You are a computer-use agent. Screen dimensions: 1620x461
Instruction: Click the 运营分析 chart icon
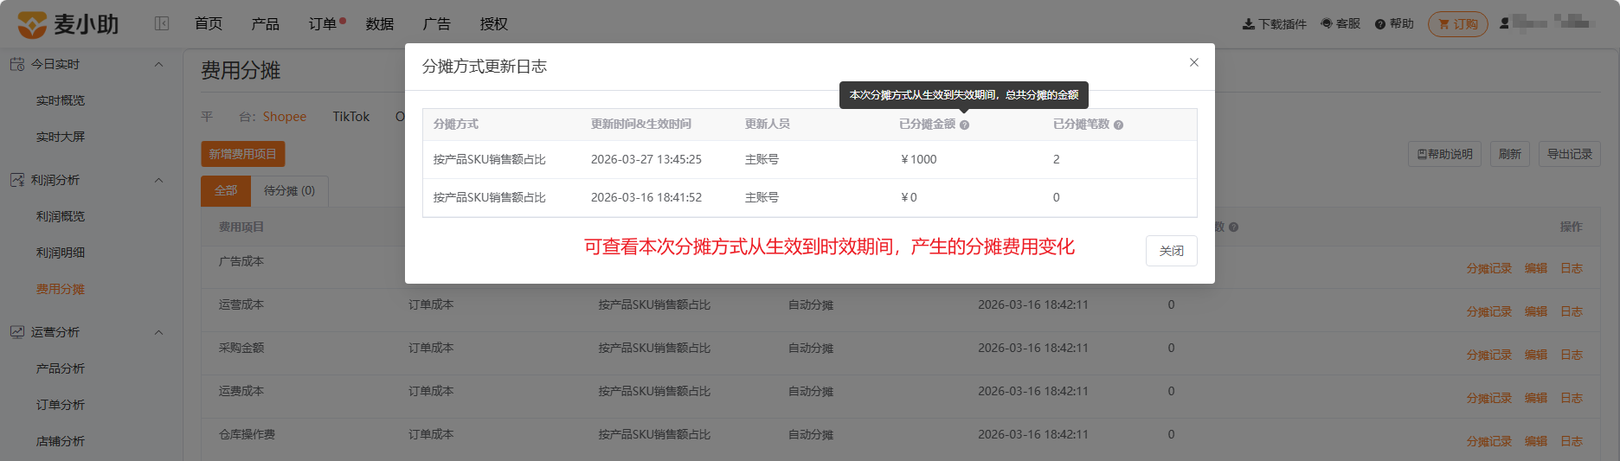coord(17,332)
